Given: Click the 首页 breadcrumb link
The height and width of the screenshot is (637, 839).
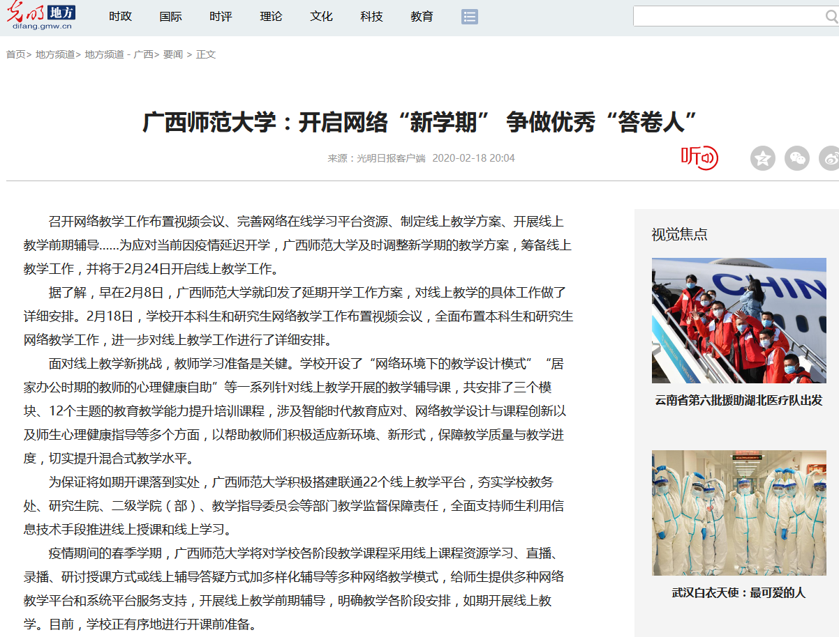Looking at the screenshot, I should pyautogui.click(x=15, y=54).
